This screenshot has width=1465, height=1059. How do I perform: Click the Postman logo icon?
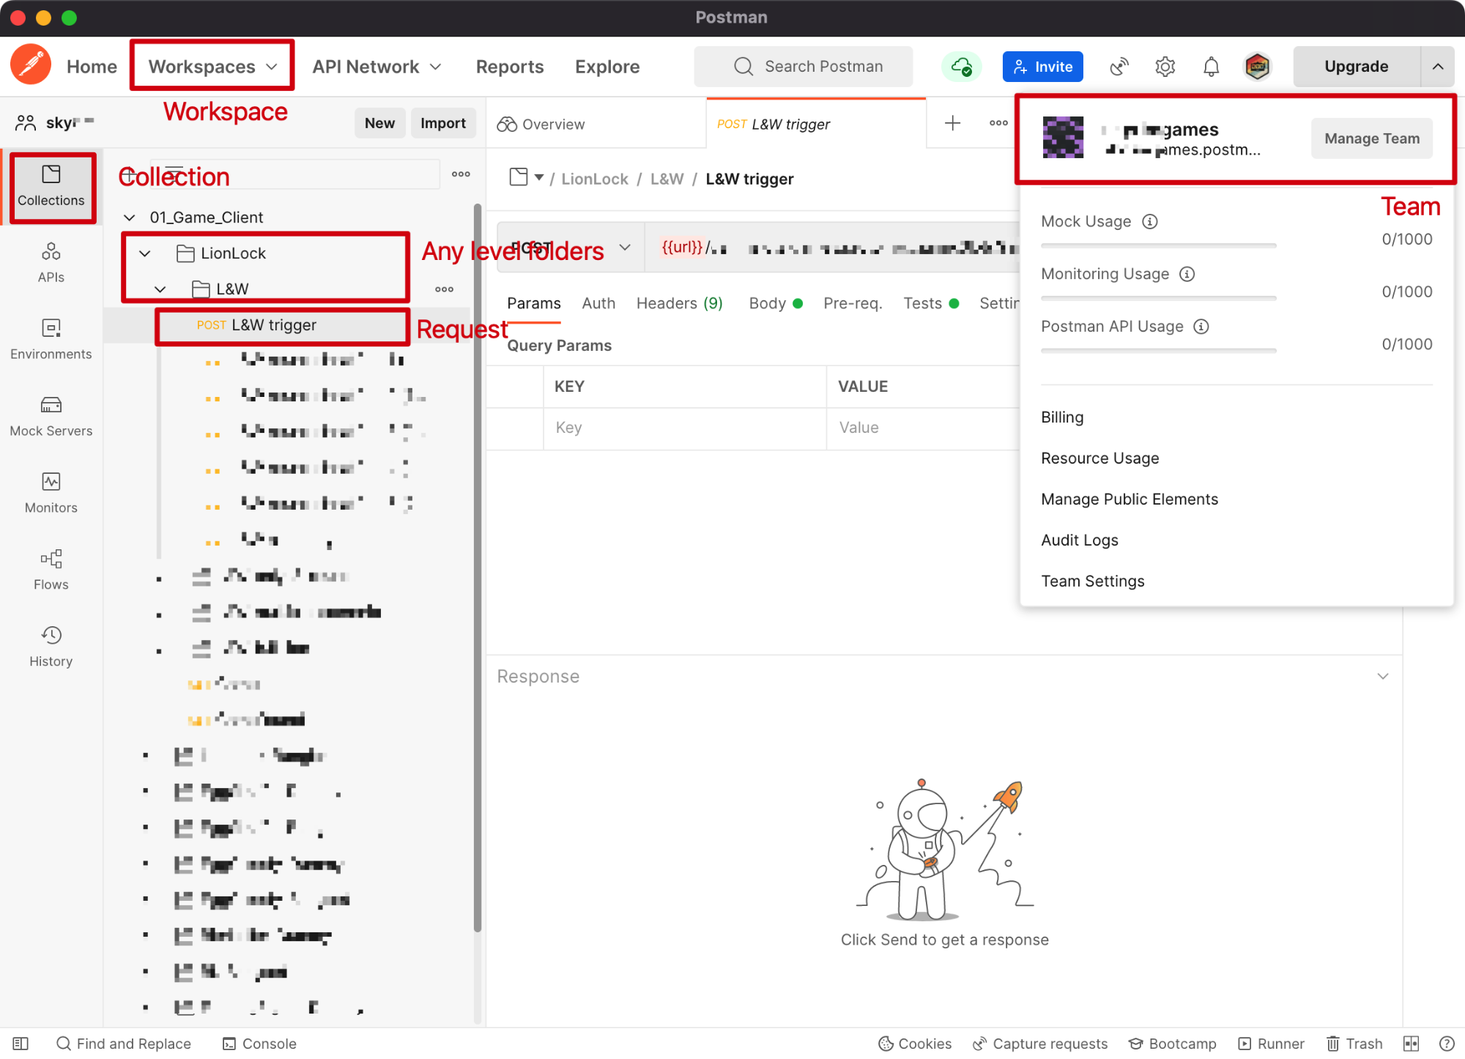tap(31, 65)
